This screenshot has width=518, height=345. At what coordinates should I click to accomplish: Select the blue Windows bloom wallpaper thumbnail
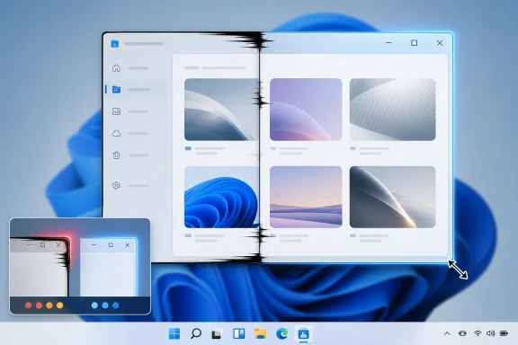click(x=221, y=197)
